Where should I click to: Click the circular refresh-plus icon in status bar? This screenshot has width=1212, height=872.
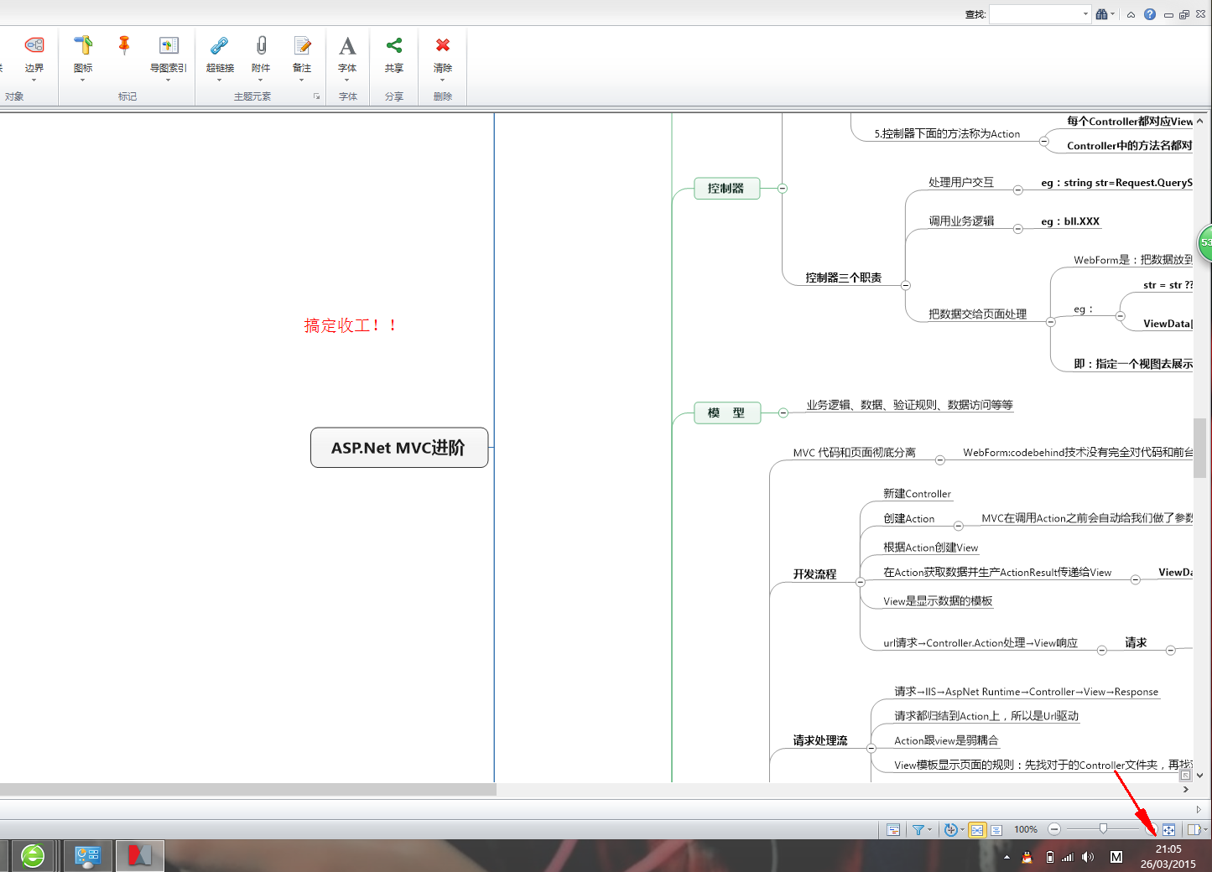(950, 829)
